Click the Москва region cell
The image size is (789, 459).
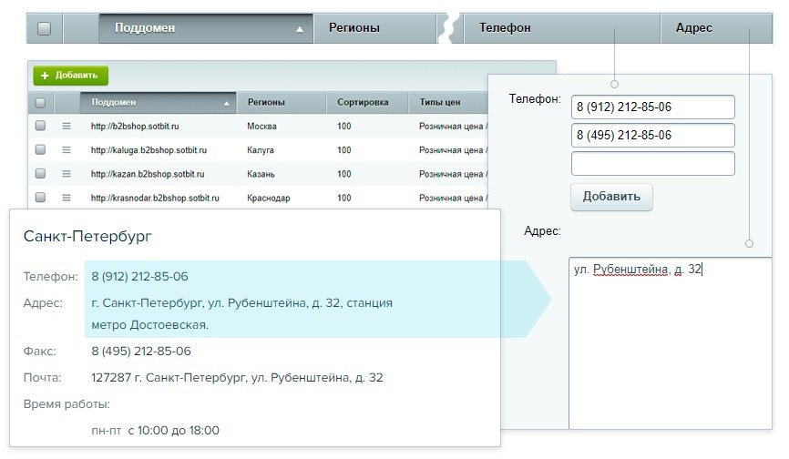(x=261, y=127)
